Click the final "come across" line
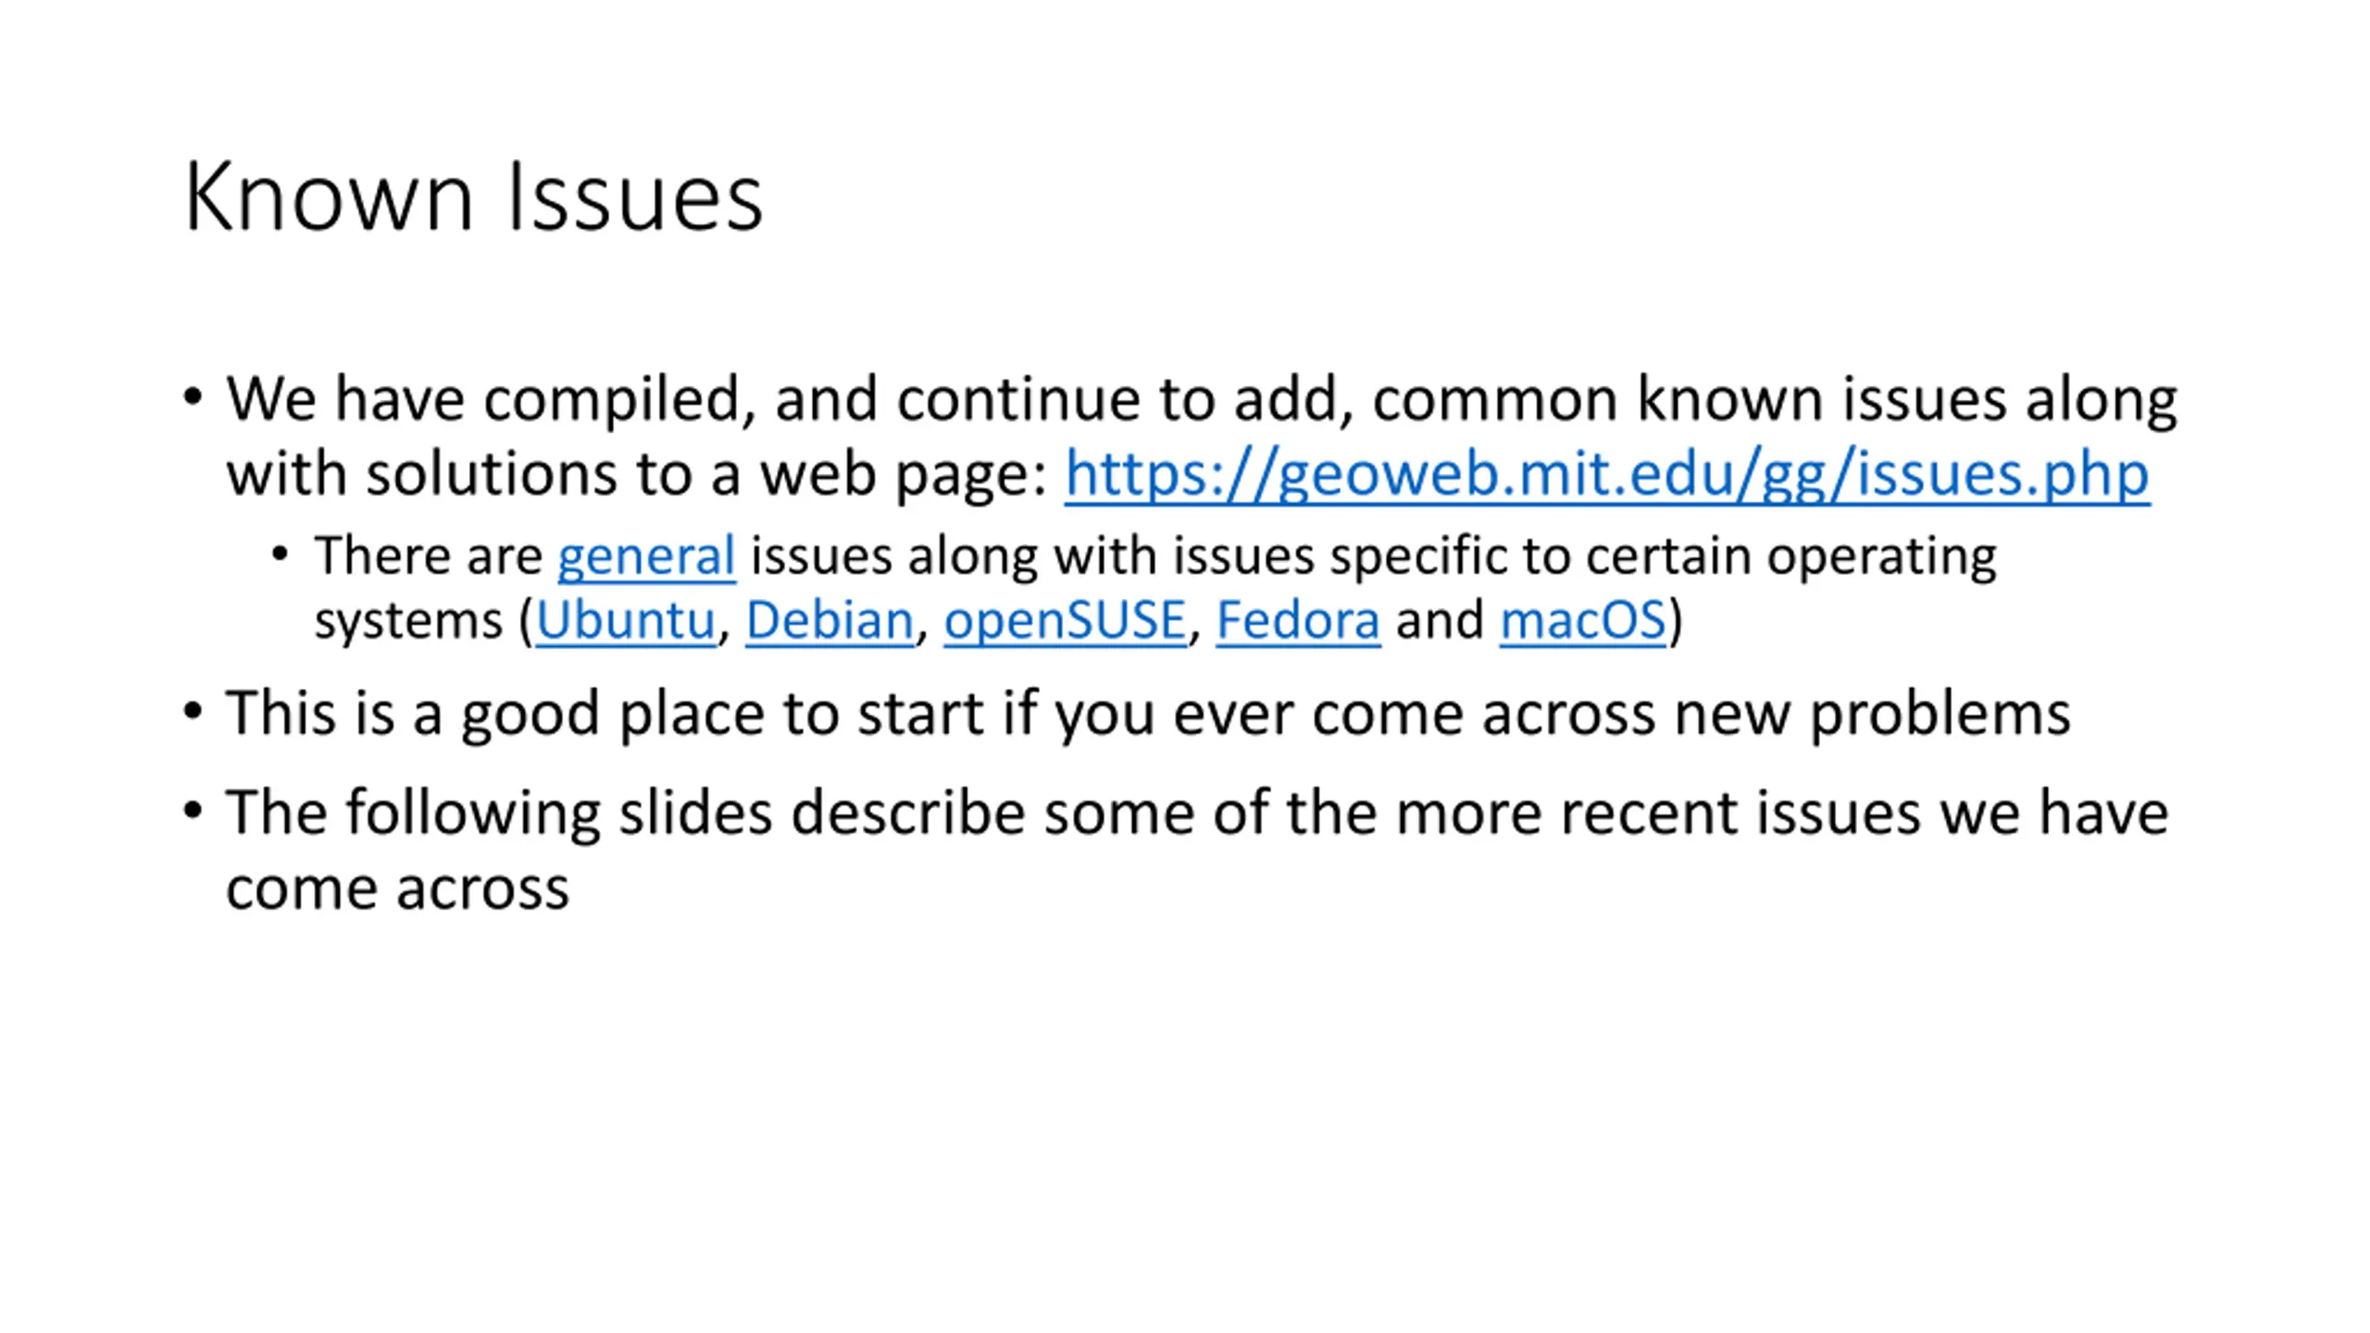Image resolution: width=2370 pixels, height=1333 pixels. pyautogui.click(x=397, y=890)
